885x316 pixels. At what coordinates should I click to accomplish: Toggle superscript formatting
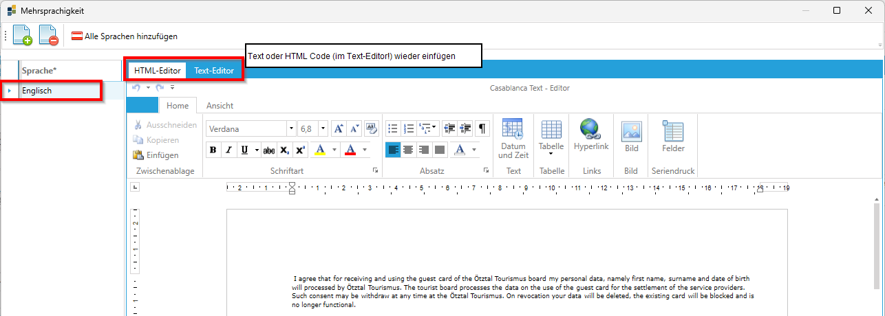(x=301, y=150)
